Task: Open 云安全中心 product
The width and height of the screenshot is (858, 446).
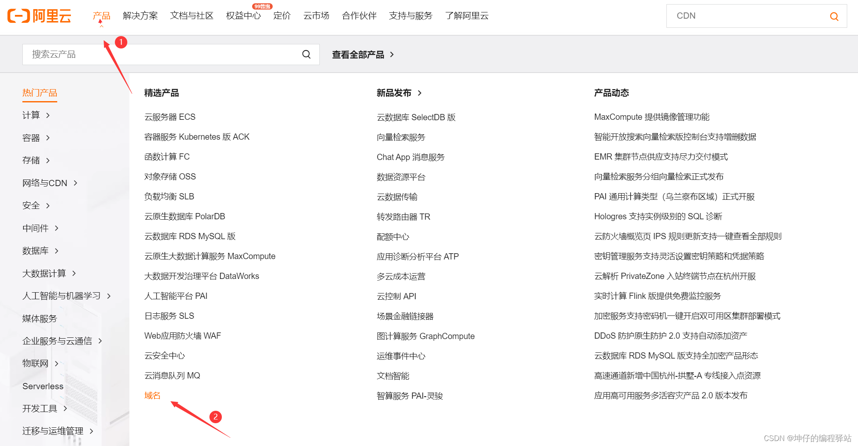Action: click(165, 356)
